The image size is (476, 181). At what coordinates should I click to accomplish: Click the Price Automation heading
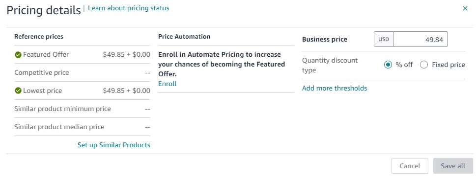pyautogui.click(x=184, y=37)
